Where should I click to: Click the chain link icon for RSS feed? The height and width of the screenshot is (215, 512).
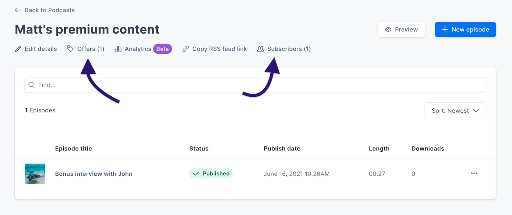[186, 49]
